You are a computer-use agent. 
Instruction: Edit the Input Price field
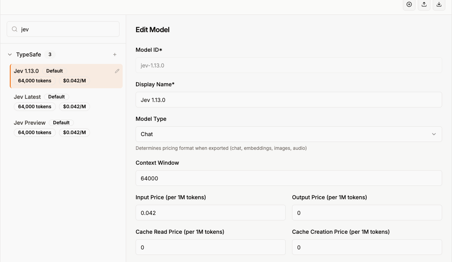[210, 213]
